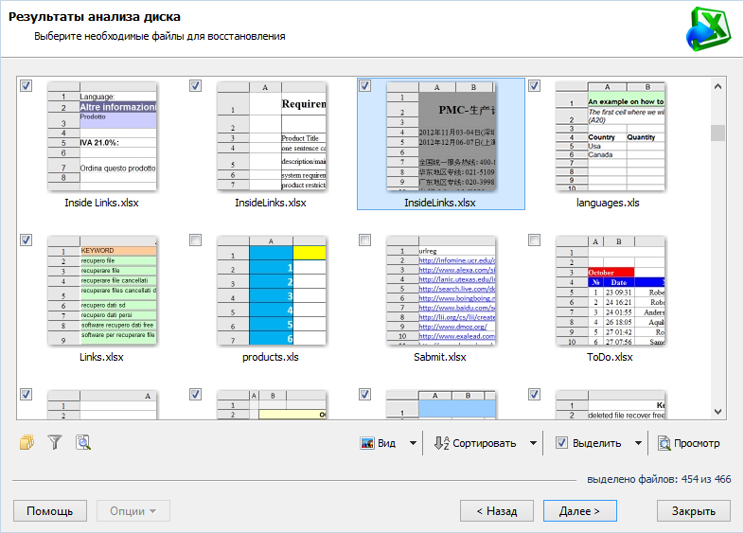Select the products.xls thumbnail

272,291
